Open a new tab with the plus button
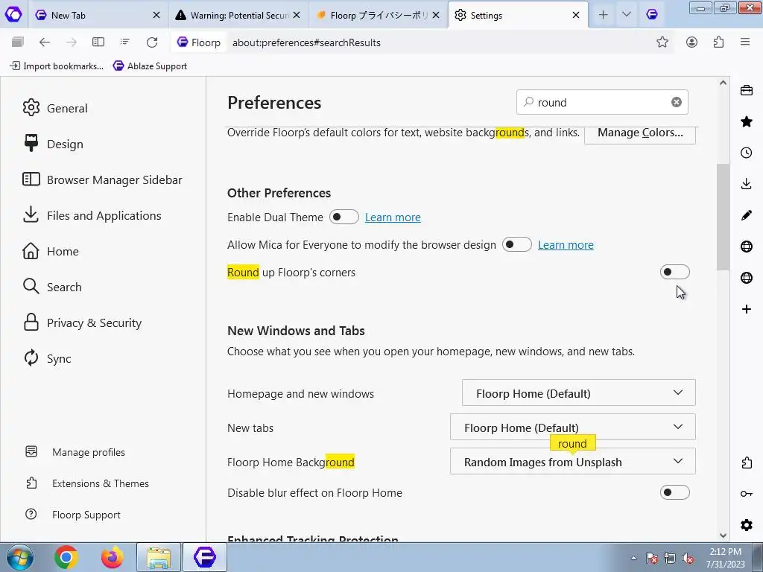The width and height of the screenshot is (763, 572). click(x=603, y=15)
